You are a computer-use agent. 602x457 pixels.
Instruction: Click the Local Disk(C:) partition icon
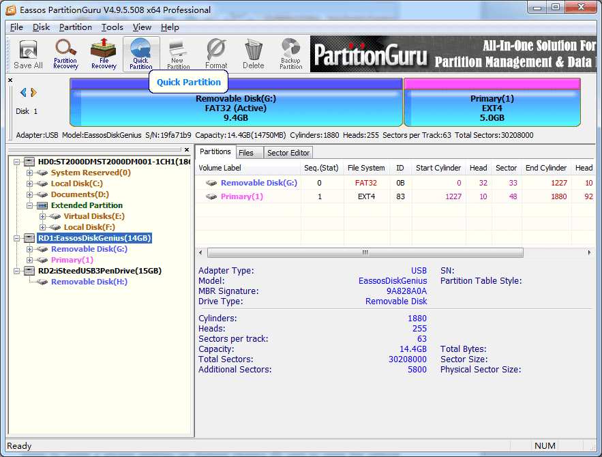click(42, 183)
